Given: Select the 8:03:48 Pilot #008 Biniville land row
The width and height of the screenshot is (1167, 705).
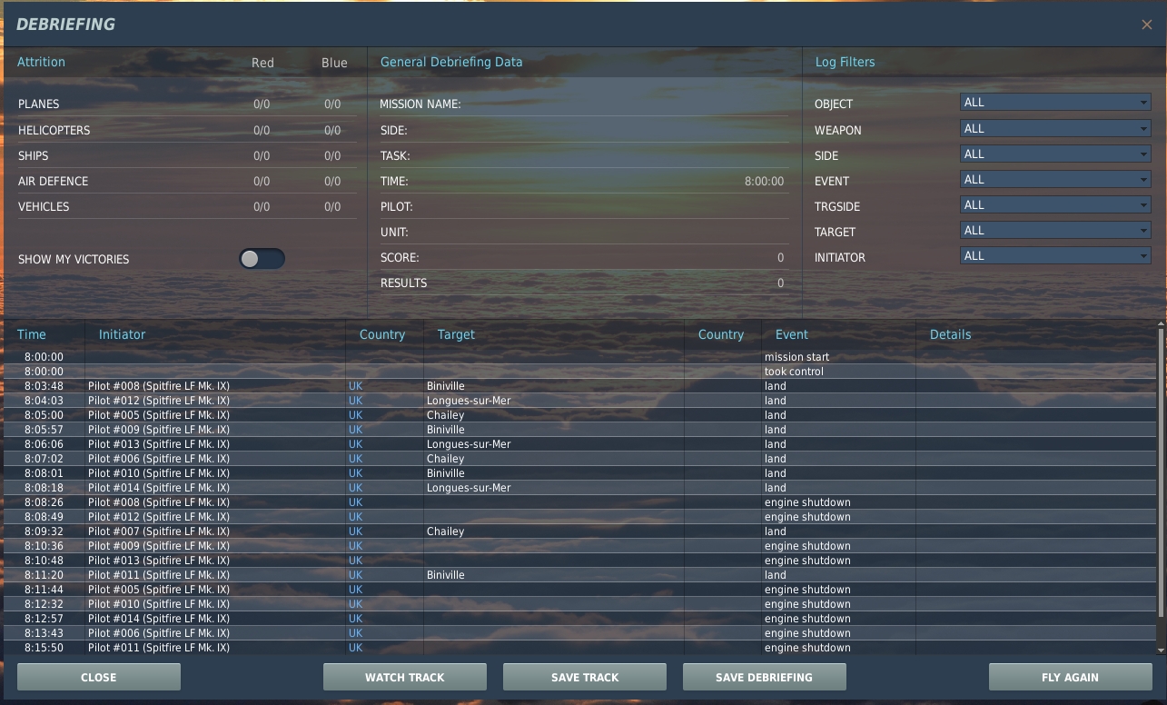Looking at the screenshot, I should (579, 386).
